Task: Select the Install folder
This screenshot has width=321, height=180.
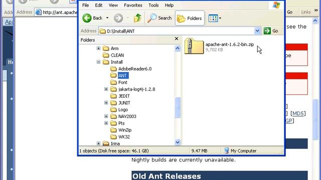Action: click(x=116, y=62)
